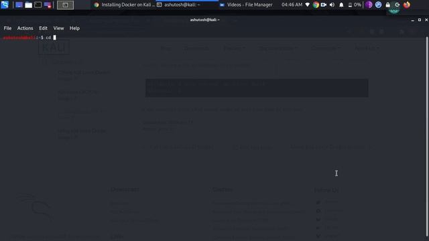This screenshot has width=429, height=241.
Task: Click the Chrome tray icon
Action: [x=316, y=5]
